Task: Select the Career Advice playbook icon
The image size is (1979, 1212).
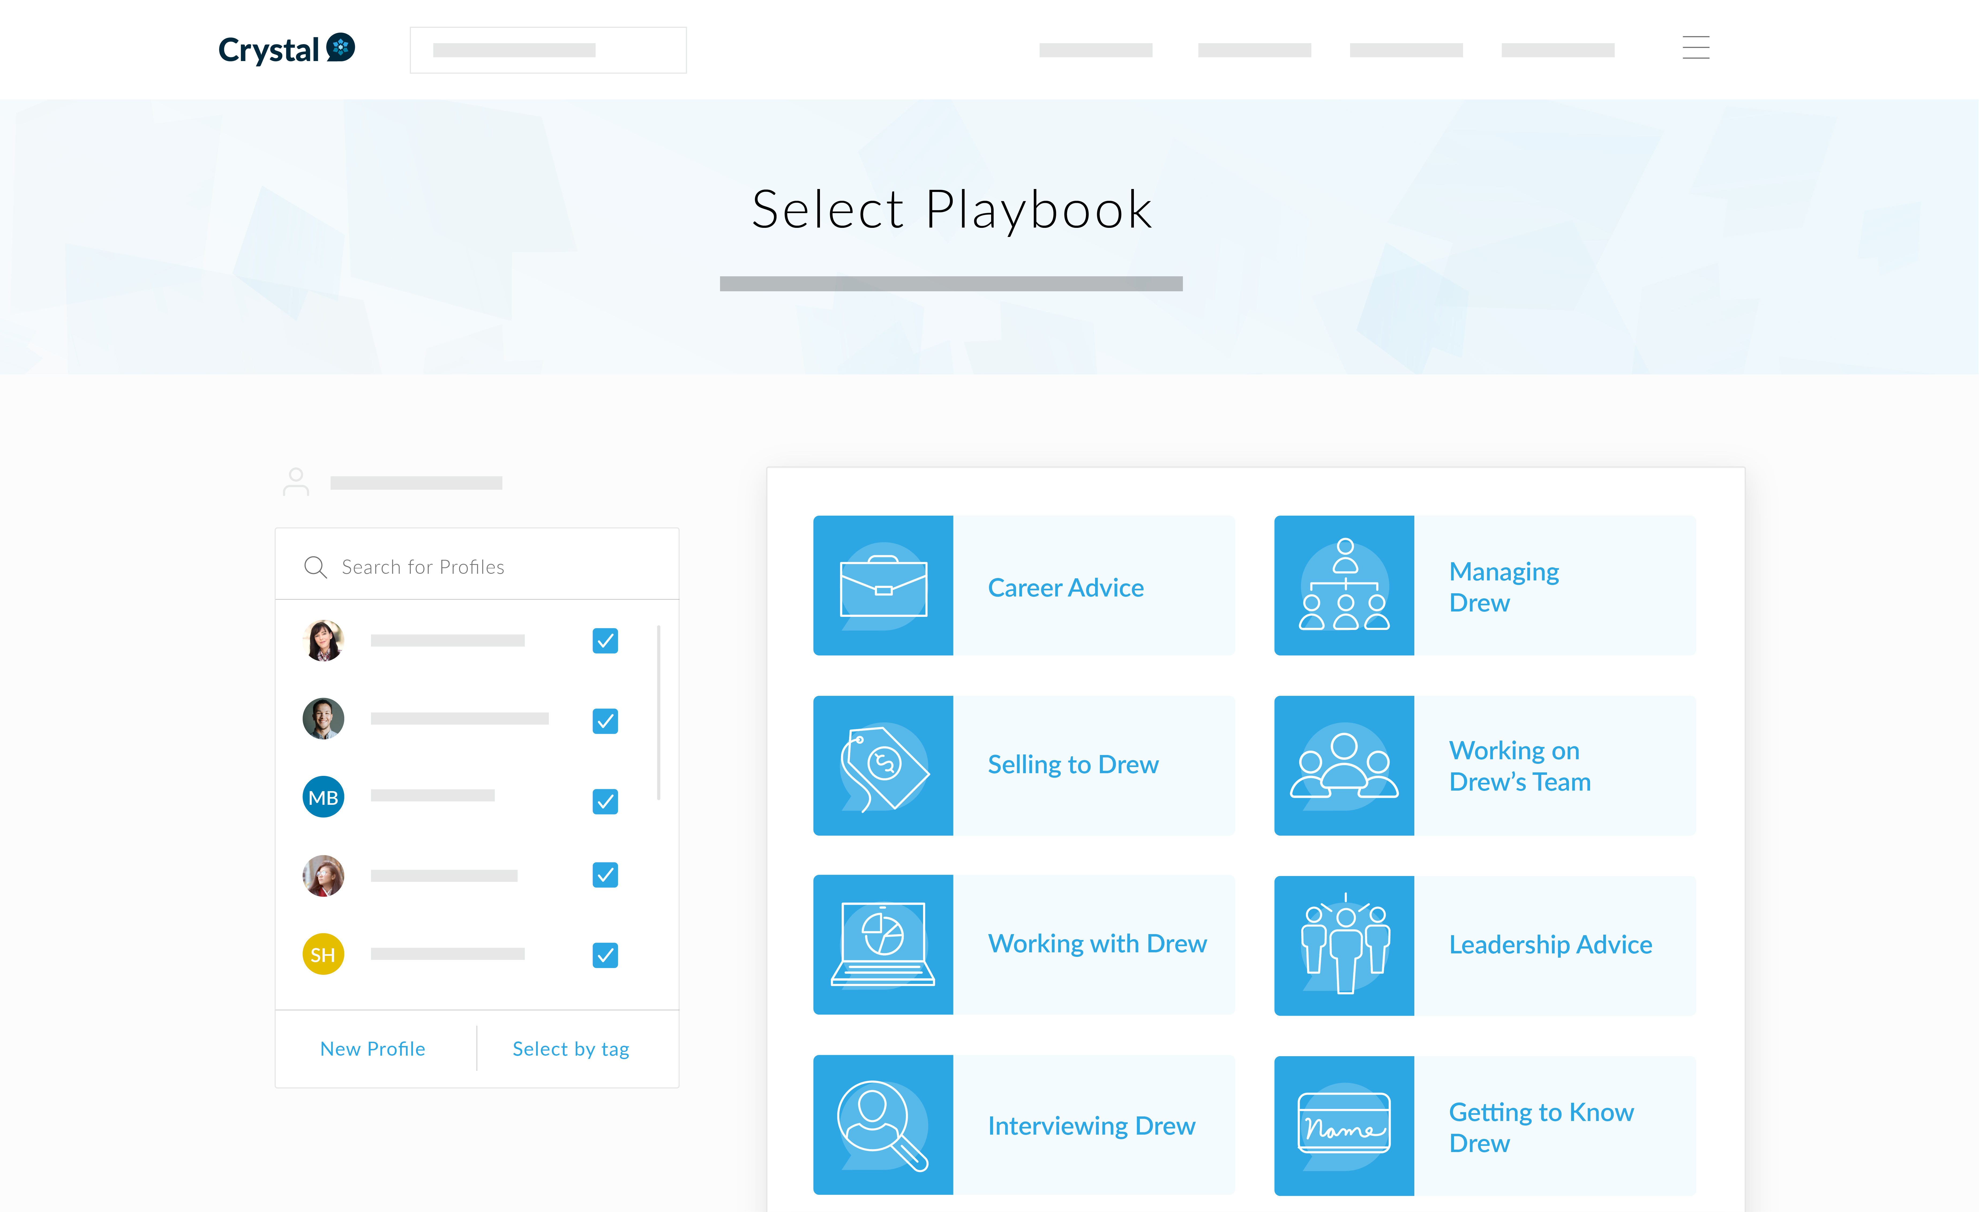Action: click(882, 585)
